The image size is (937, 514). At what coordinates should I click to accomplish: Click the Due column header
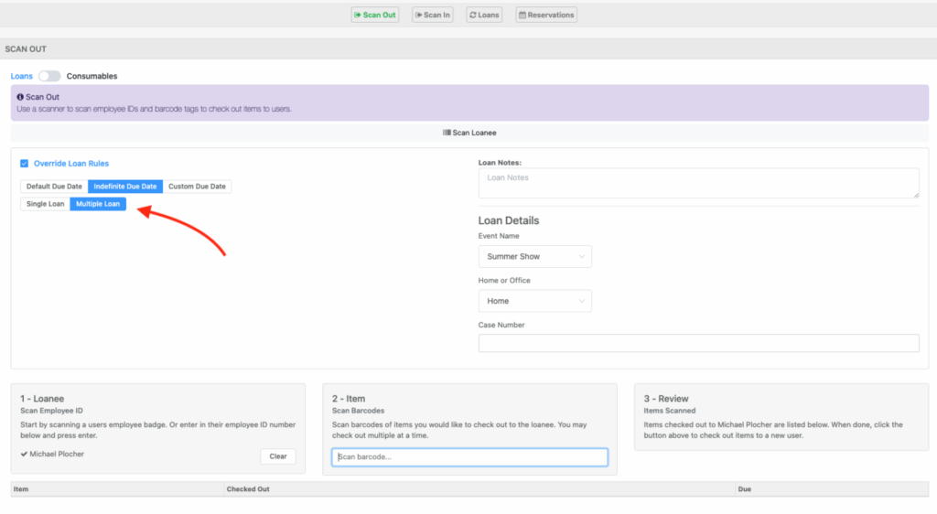pos(745,489)
